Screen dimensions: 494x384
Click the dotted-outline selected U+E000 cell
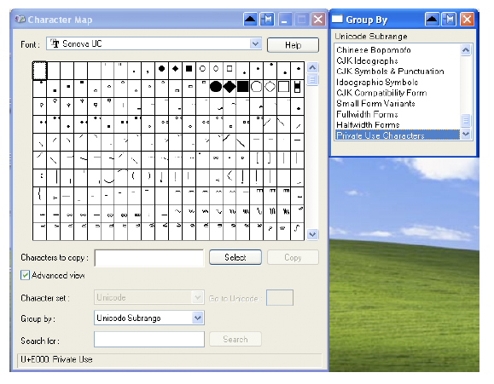tap(40, 71)
